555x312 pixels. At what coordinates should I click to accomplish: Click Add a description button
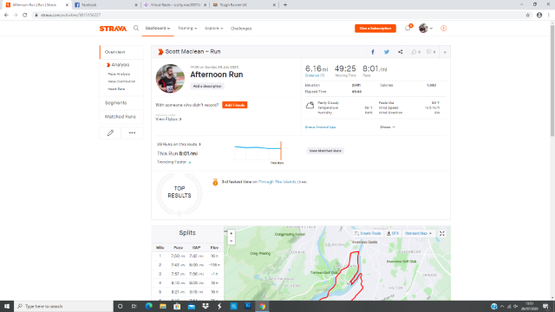point(207,86)
